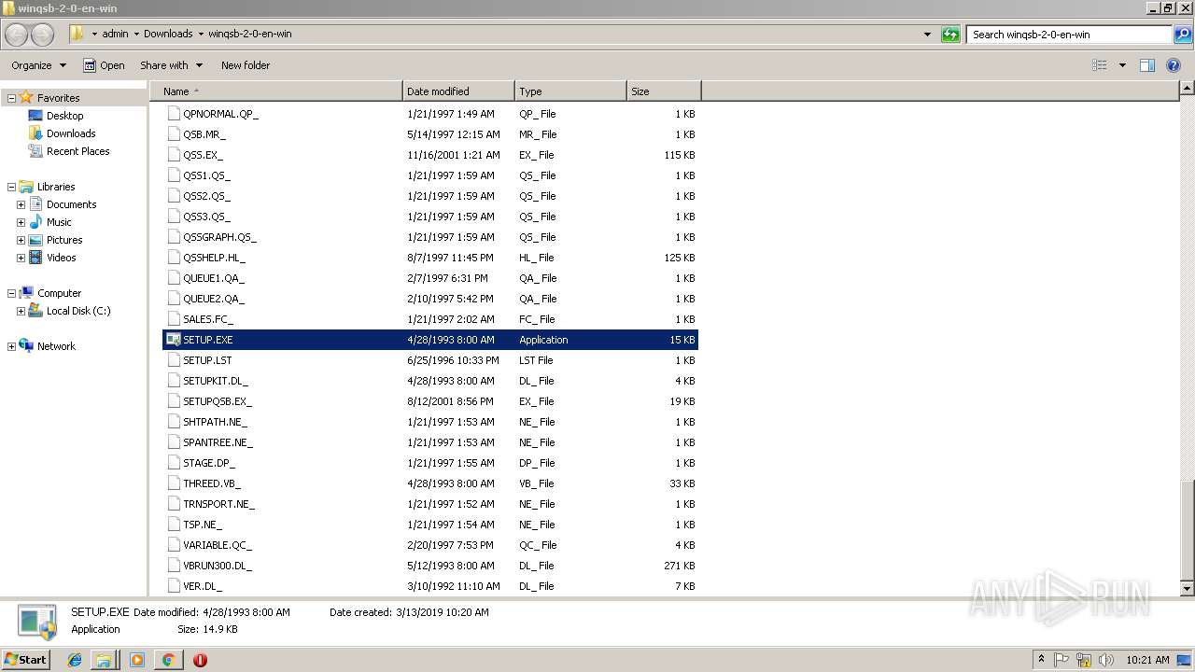Sort by the Type column header
This screenshot has height=672, width=1195.
[570, 91]
